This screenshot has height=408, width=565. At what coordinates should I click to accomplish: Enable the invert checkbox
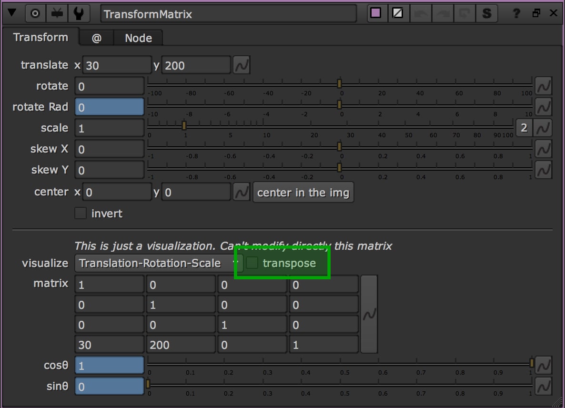[x=81, y=213]
